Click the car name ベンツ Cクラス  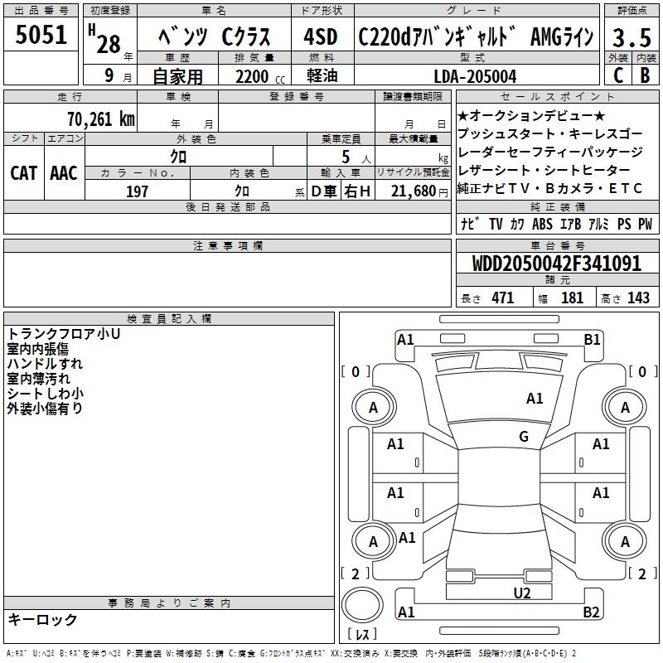coord(214,36)
